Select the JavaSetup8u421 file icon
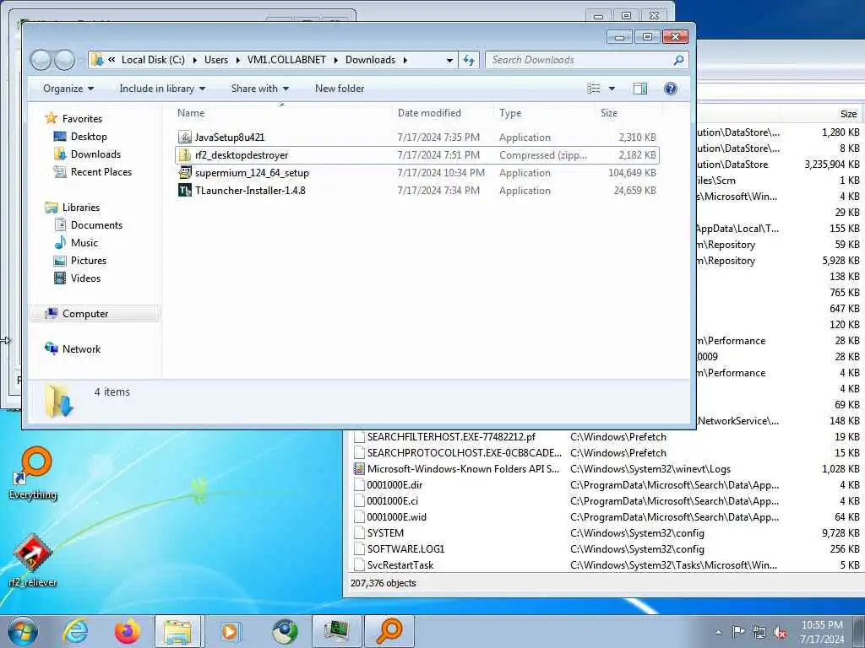 click(x=185, y=138)
